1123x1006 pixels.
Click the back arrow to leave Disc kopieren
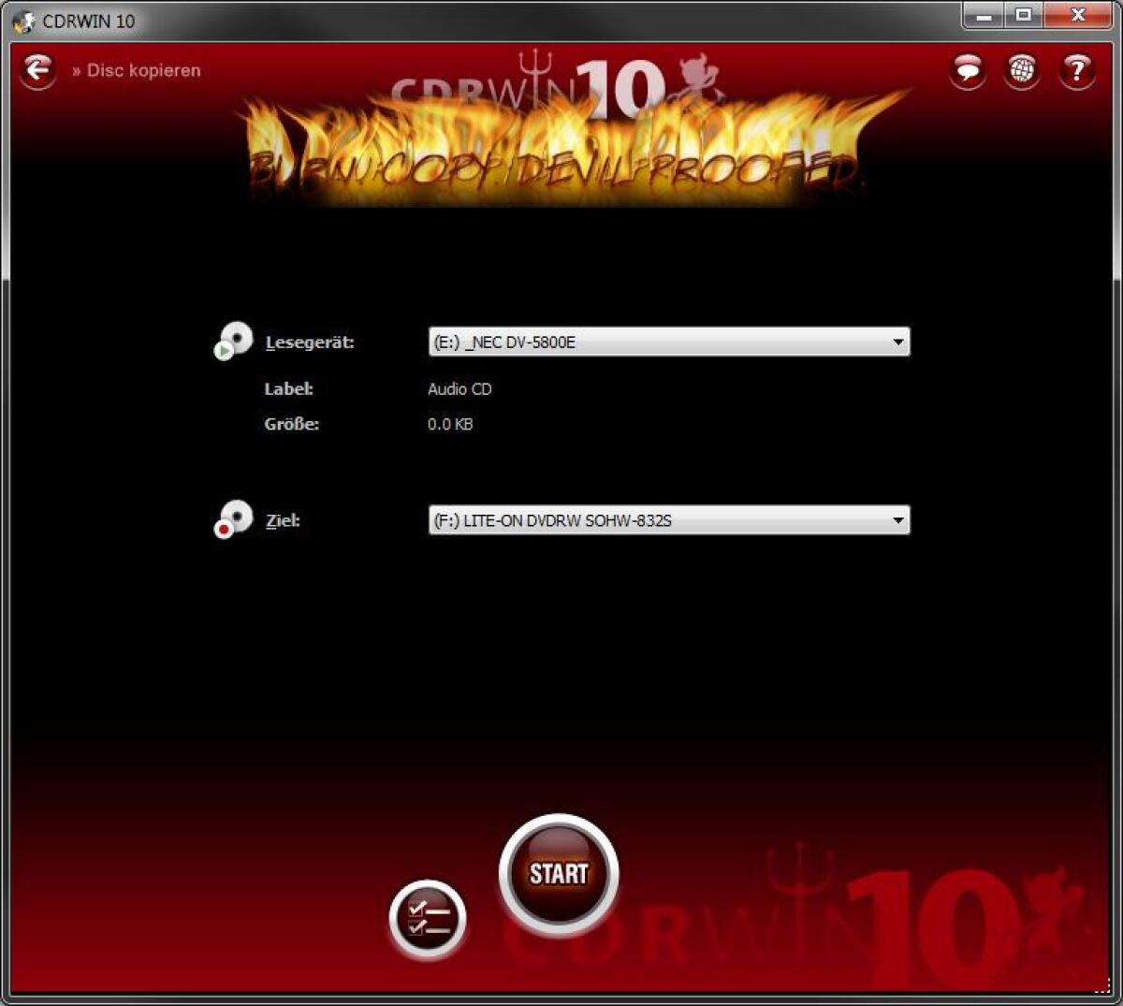(x=37, y=70)
